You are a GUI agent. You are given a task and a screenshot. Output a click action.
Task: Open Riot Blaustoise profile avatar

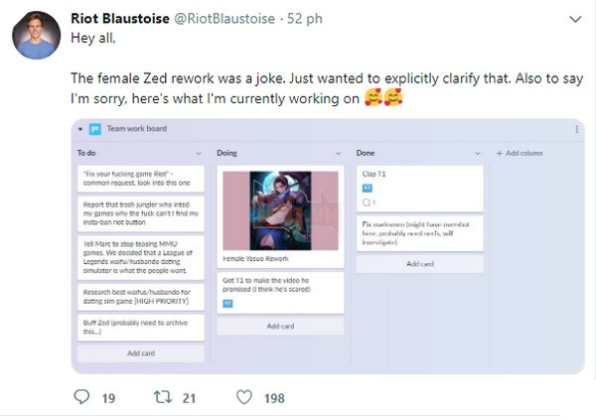coord(37,36)
